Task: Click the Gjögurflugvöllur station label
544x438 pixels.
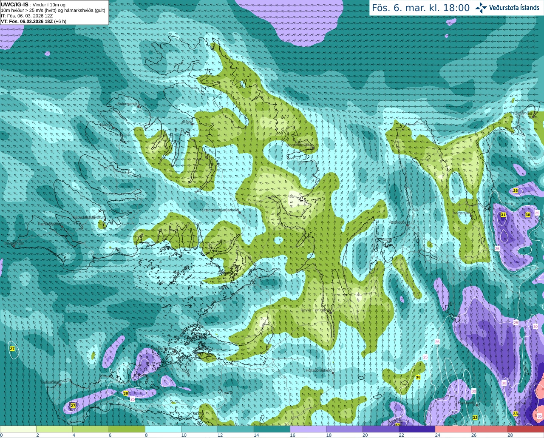Action: 299,145
